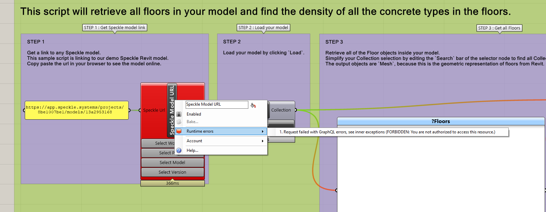Open the Runtime errors submenu
The width and height of the screenshot is (546, 212).
pyautogui.click(x=221, y=131)
